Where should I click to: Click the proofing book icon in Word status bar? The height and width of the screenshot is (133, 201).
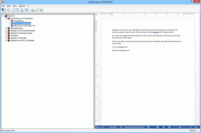click(x=121, y=127)
